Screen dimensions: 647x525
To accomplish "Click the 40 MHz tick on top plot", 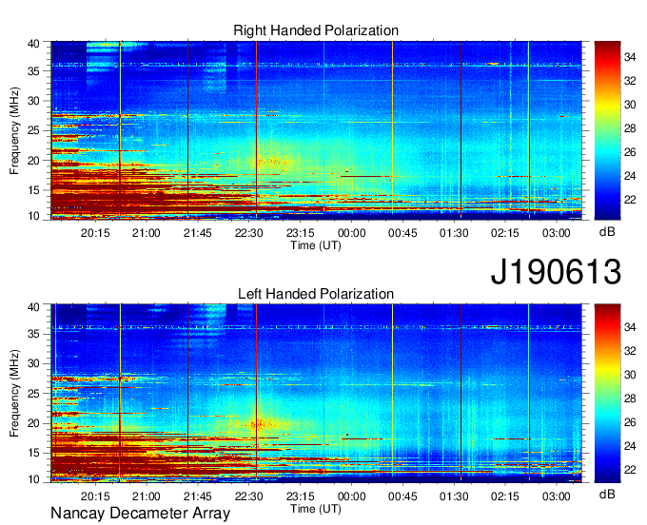I will click(x=33, y=44).
